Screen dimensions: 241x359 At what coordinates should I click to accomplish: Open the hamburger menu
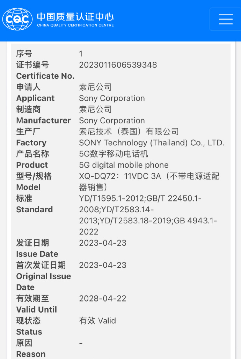[x=225, y=19]
